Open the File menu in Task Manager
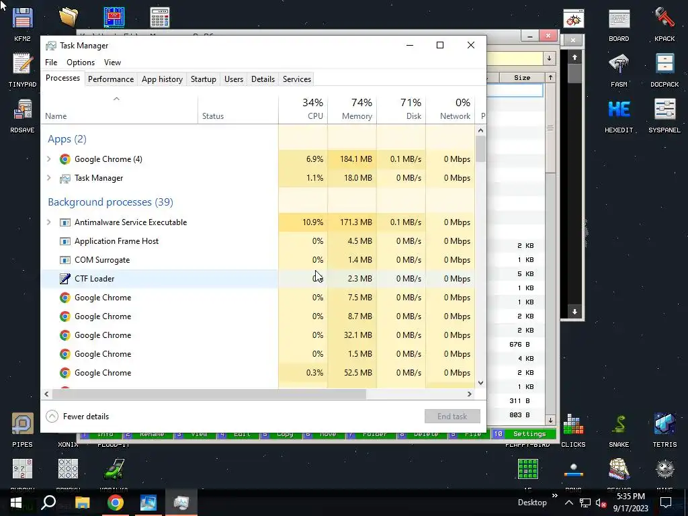The image size is (688, 516). tap(51, 62)
